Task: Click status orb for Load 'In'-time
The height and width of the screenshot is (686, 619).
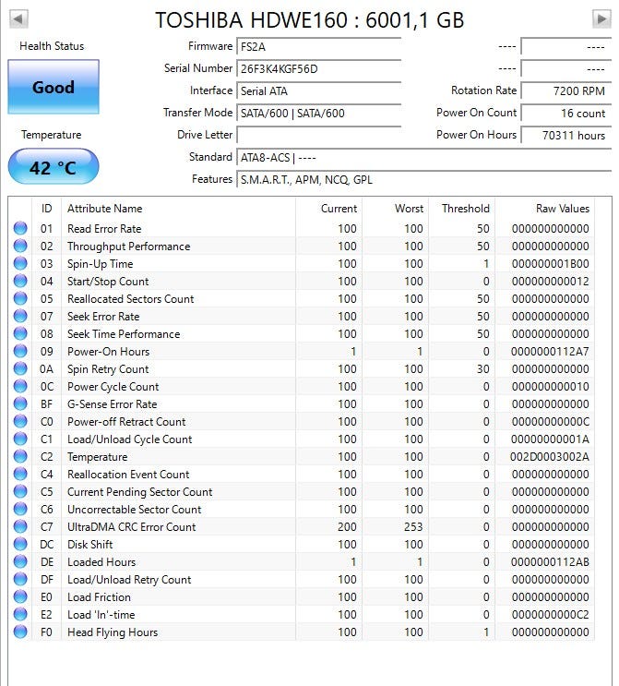Action: 20,614
